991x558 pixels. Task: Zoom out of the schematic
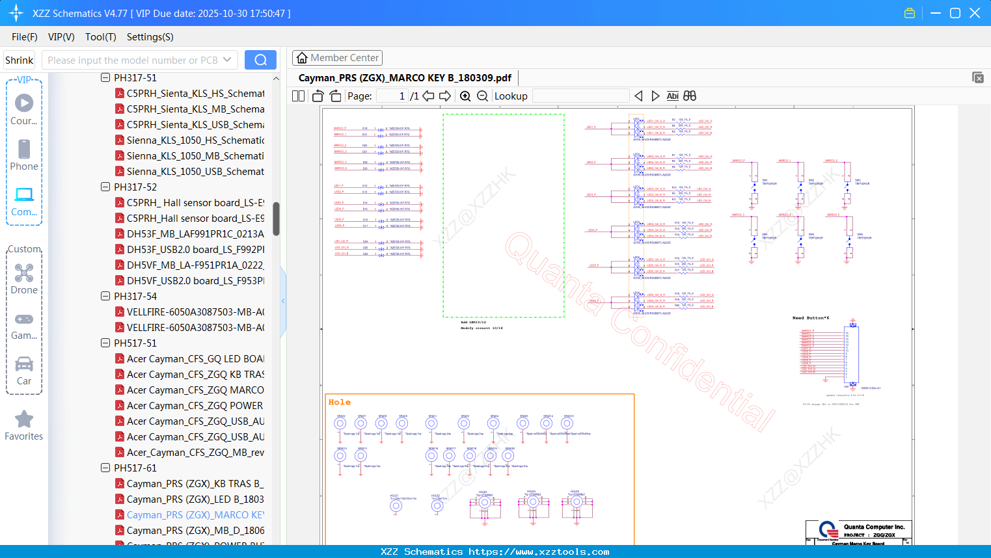tap(482, 96)
